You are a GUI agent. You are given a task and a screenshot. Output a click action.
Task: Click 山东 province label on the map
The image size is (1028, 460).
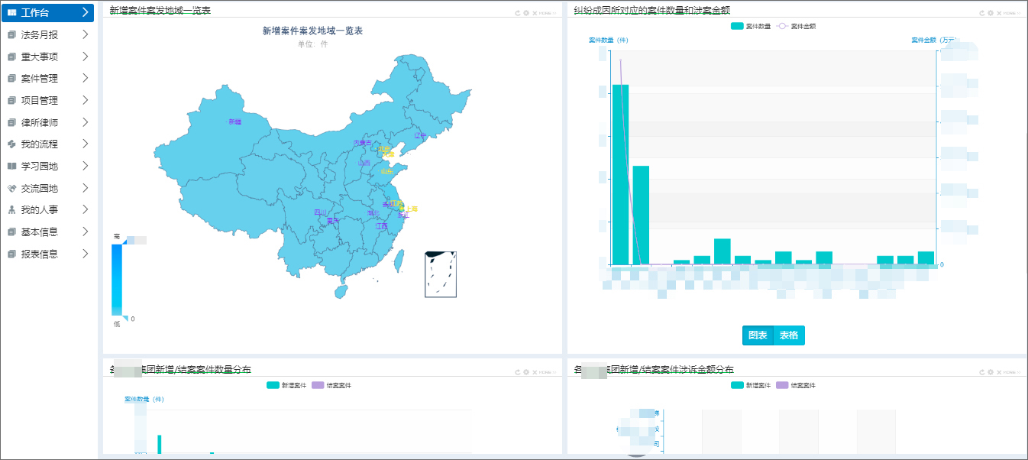[387, 171]
